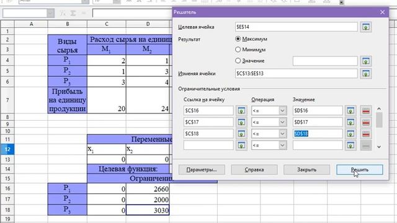The width and height of the screenshot is (397, 223).
Task: Click the $D$17 value field
Action: (x=318, y=123)
